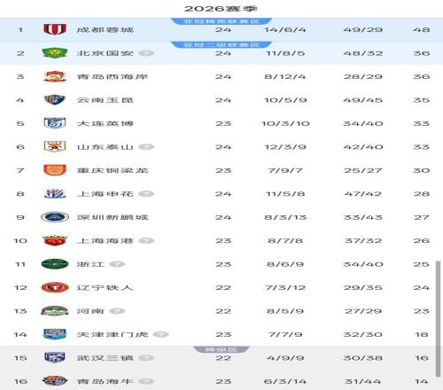443x390 pixels.
Task: Click the 亚冠二级联赛区 zone label
Action: click(221, 44)
